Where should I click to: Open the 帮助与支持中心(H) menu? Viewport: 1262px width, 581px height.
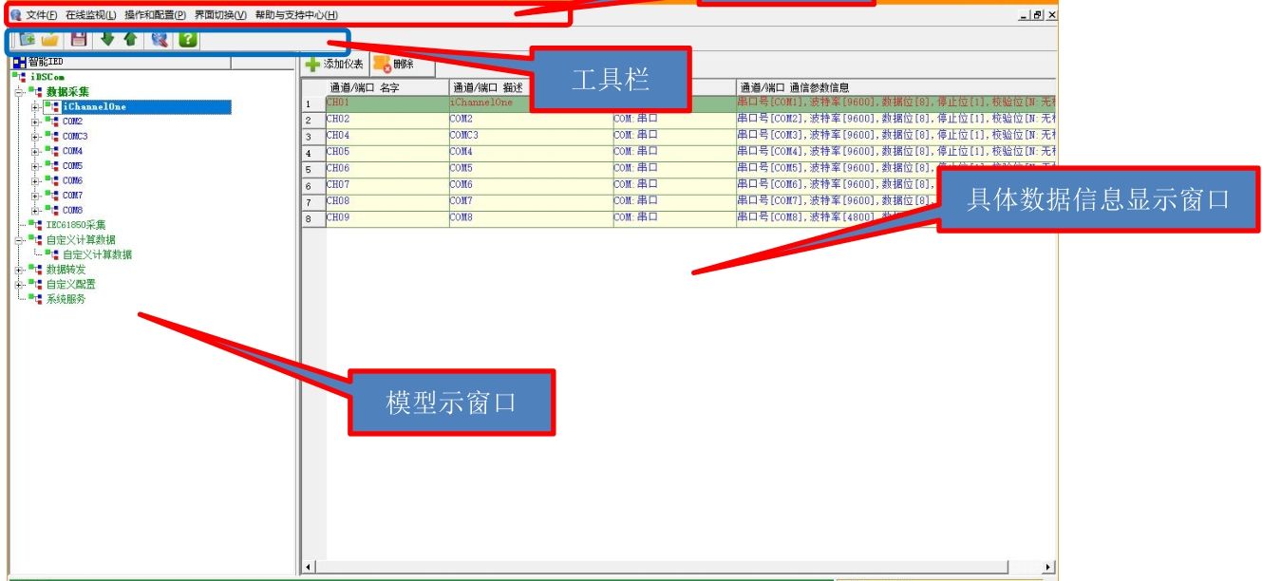(x=295, y=15)
